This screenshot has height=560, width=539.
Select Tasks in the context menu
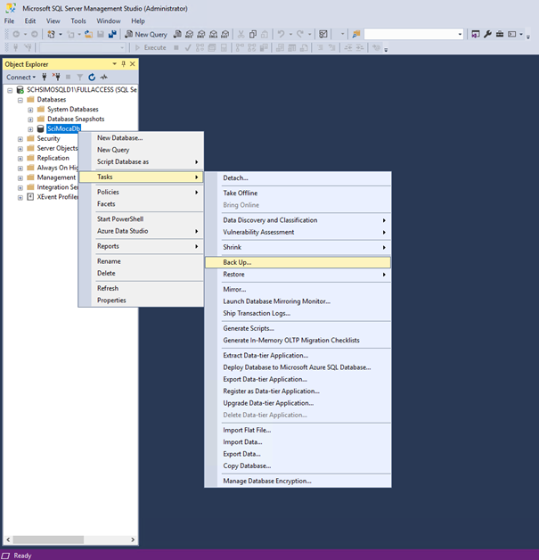[142, 177]
